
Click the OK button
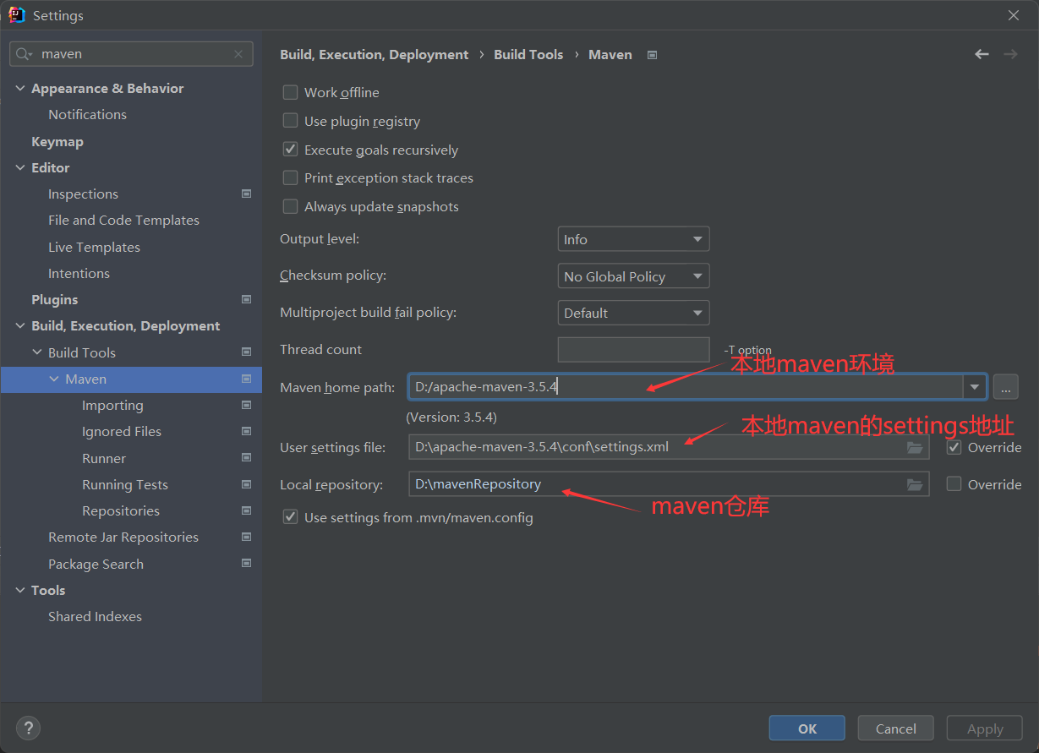(x=807, y=728)
